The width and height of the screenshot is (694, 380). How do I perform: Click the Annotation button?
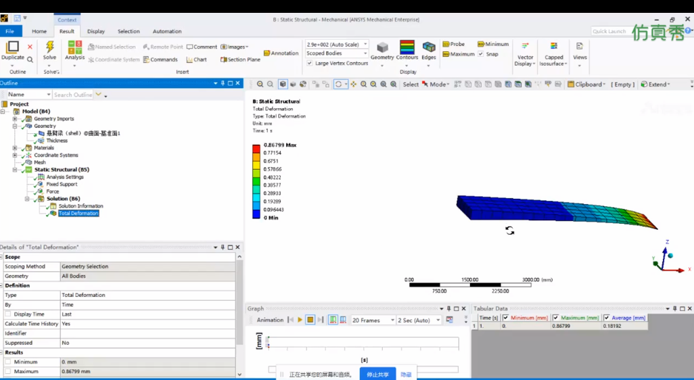(281, 53)
